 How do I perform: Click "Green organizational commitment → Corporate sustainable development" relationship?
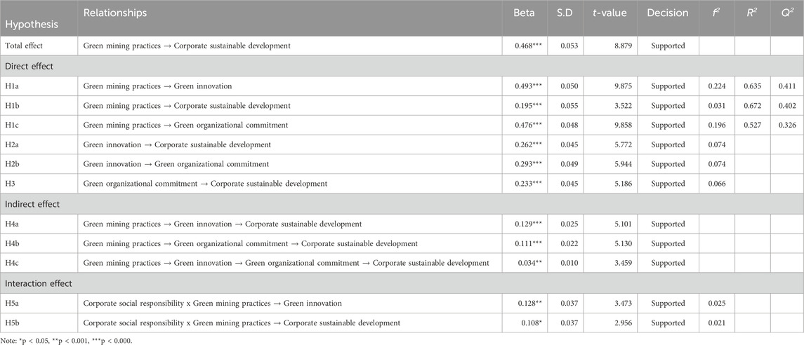205,183
